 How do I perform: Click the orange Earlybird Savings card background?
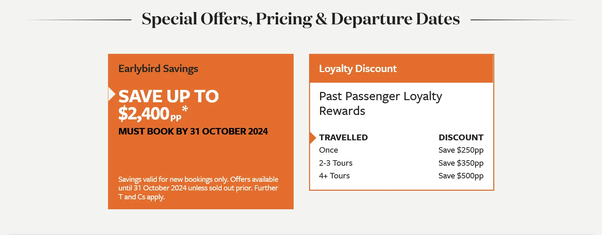[201, 154]
